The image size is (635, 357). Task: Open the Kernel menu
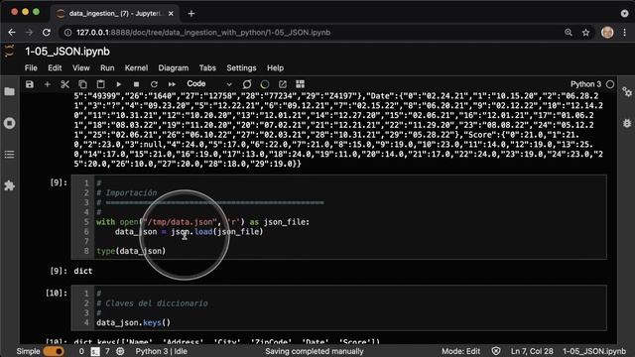tap(136, 68)
